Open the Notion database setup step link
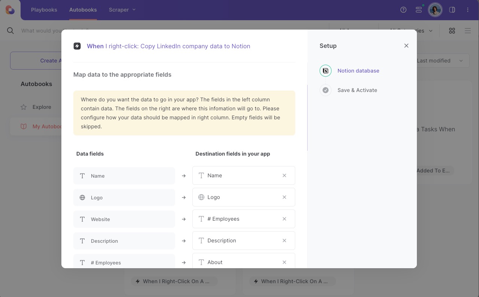Image resolution: width=479 pixels, height=297 pixels. tap(358, 71)
